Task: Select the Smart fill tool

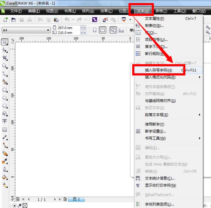Action: tap(5, 82)
